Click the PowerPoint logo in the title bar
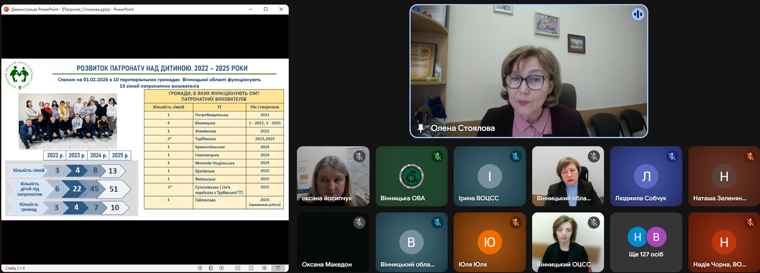Image resolution: width=760 pixels, height=273 pixels. [x=6, y=9]
